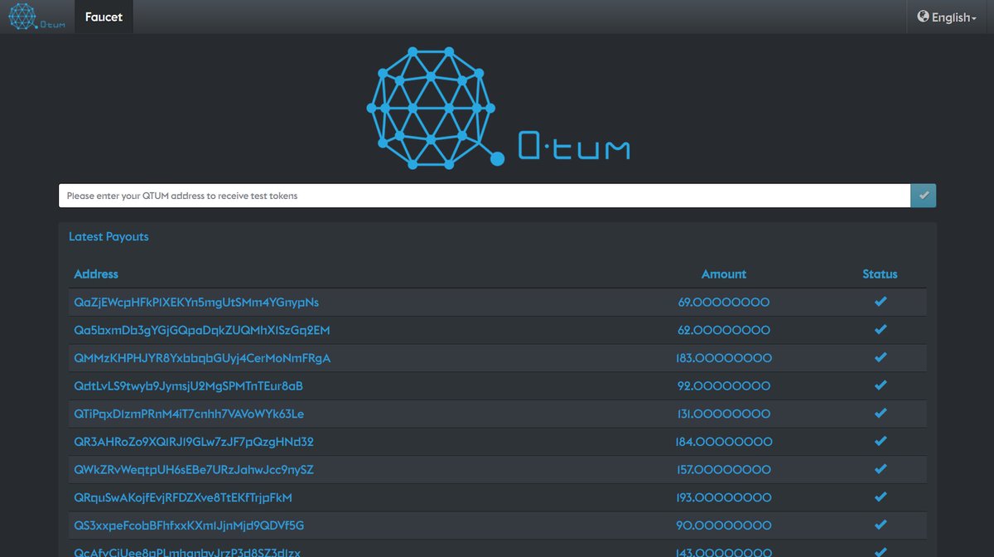Viewport: 994px width, 557px height.
Task: Click the 90.00000000 amount
Action: pyautogui.click(x=724, y=526)
